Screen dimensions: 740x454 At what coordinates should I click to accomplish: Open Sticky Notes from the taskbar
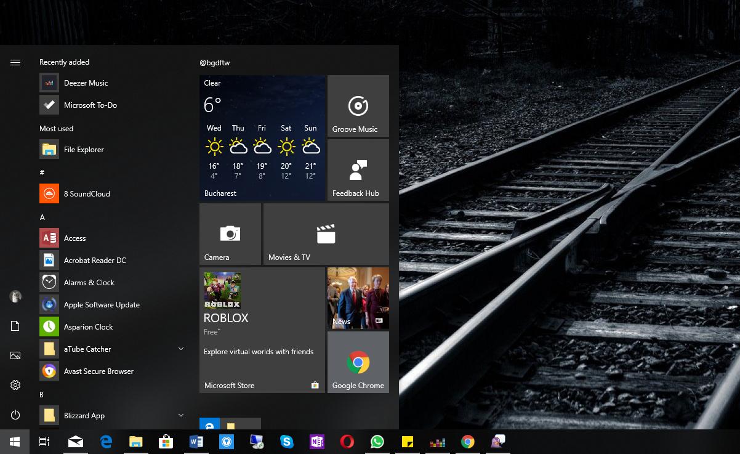408,442
